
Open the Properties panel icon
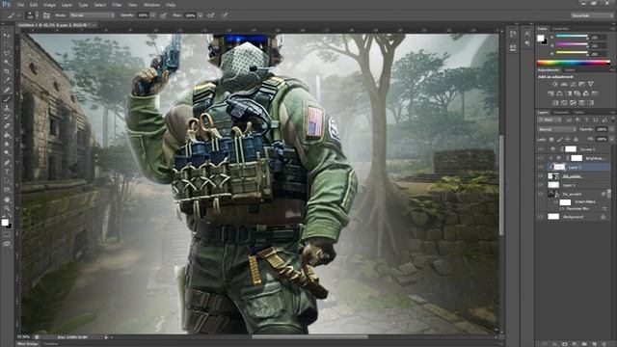[x=513, y=47]
